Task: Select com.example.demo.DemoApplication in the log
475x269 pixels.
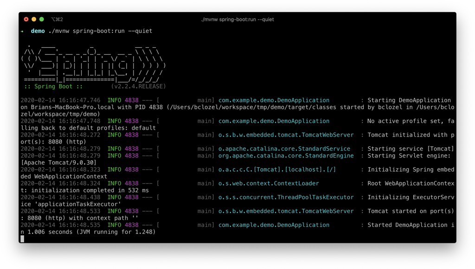Action: [274, 100]
